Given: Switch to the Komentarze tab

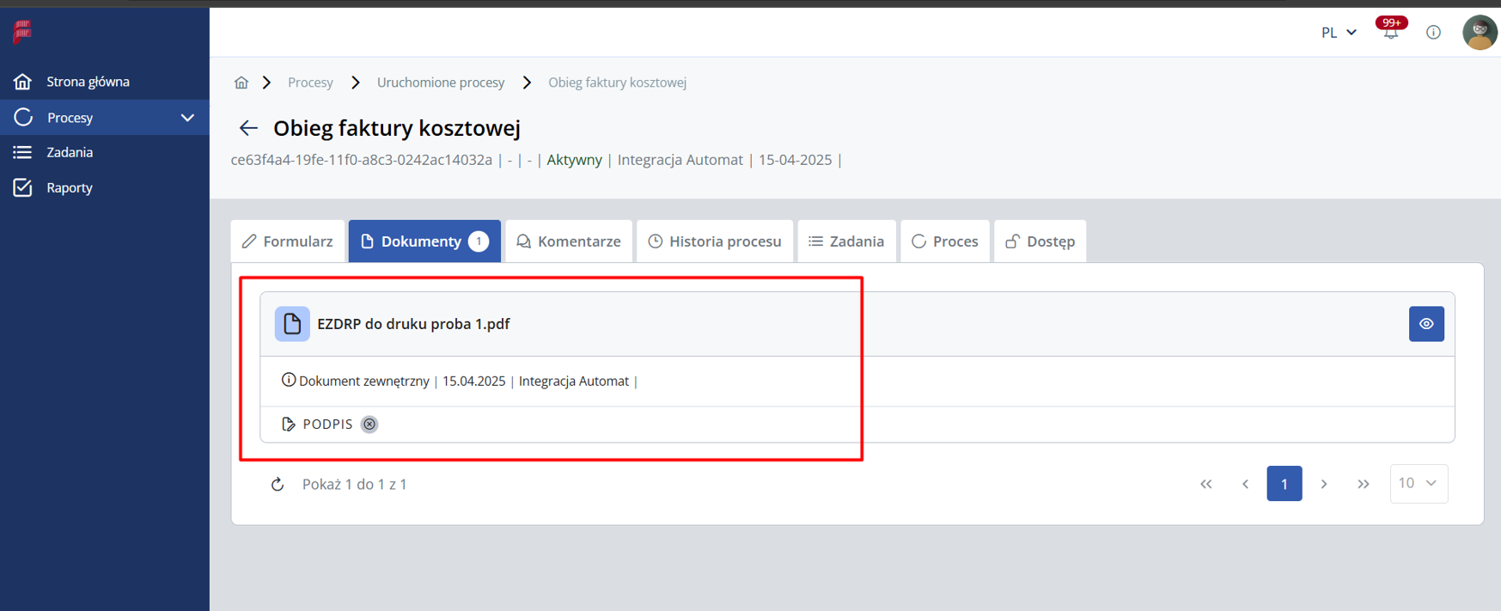Looking at the screenshot, I should pos(569,241).
